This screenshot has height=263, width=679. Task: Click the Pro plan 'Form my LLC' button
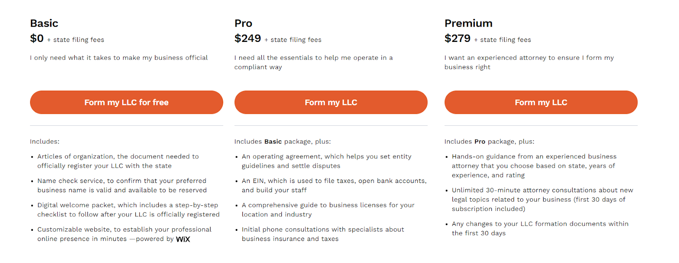331,102
